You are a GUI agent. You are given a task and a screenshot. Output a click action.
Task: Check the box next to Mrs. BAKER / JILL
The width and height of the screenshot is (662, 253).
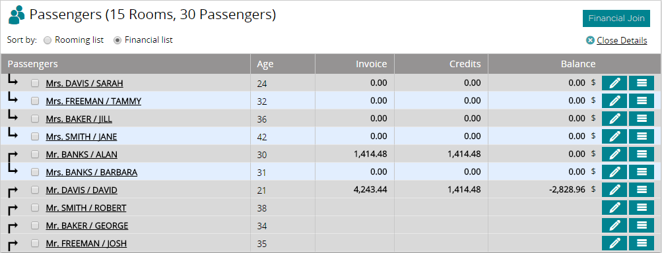tap(35, 119)
